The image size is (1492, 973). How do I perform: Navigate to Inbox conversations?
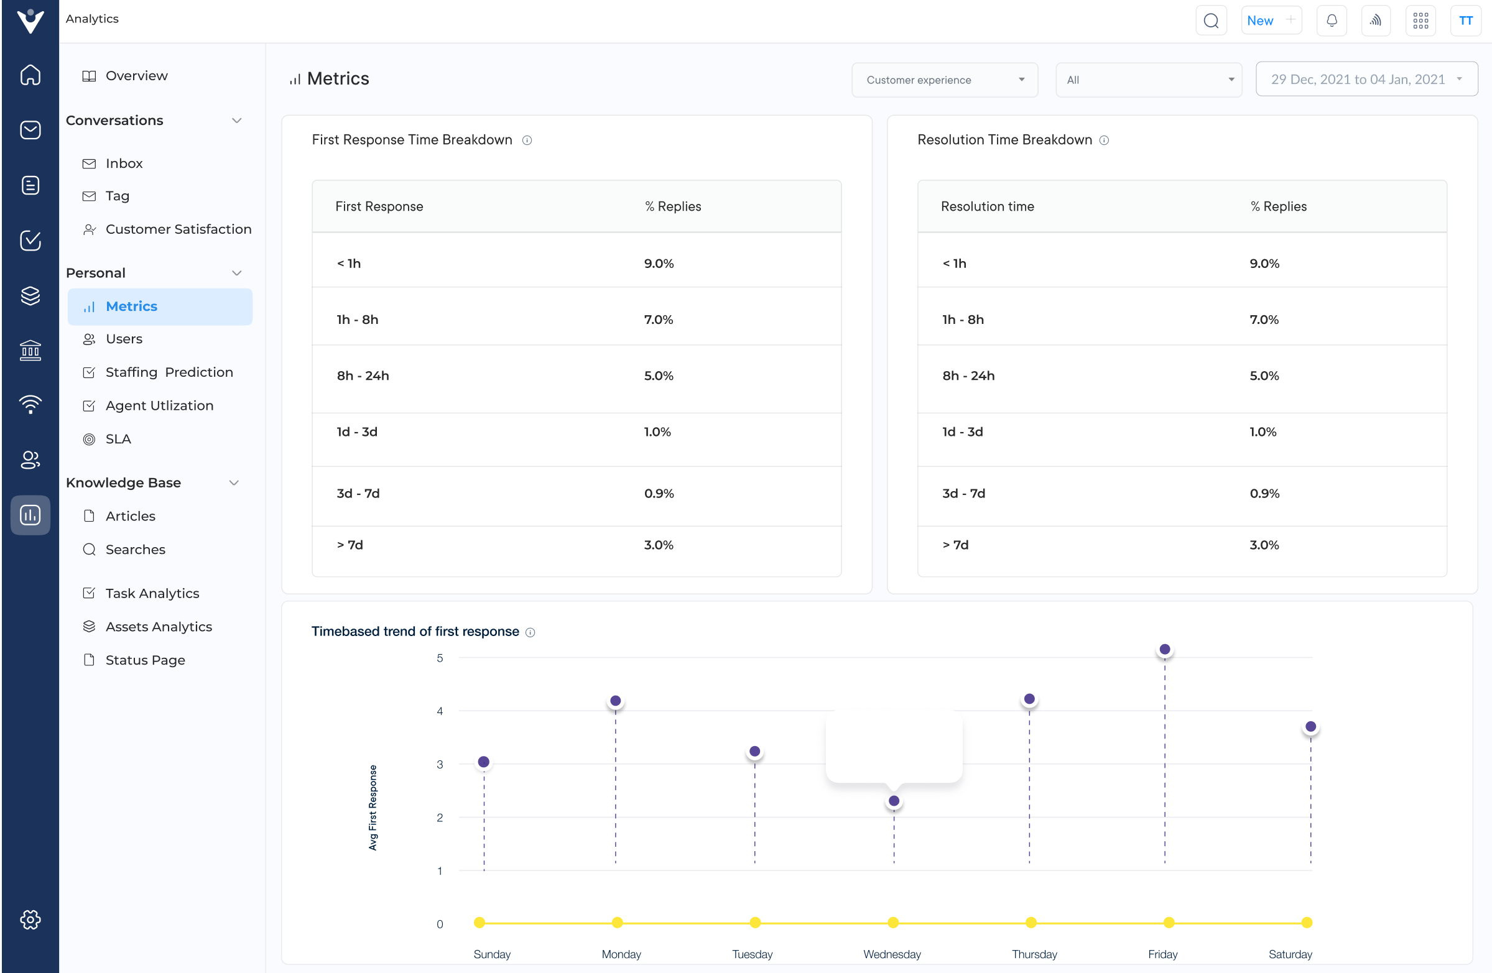click(124, 163)
